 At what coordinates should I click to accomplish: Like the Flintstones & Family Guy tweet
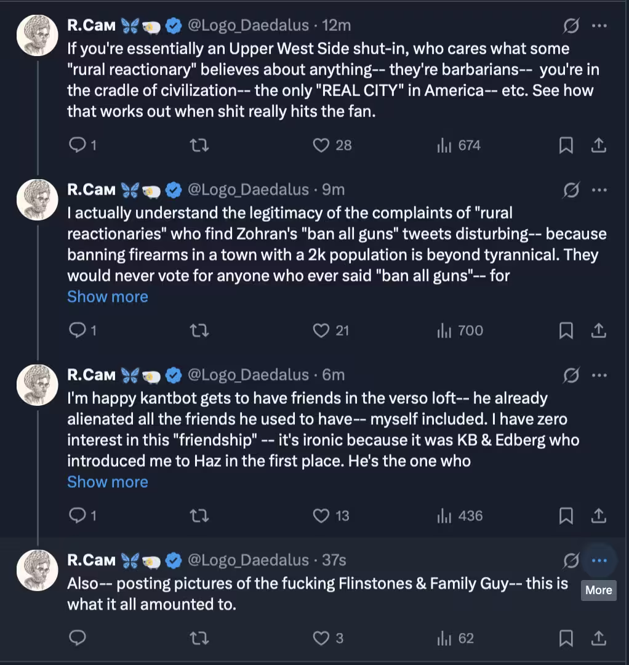322,639
